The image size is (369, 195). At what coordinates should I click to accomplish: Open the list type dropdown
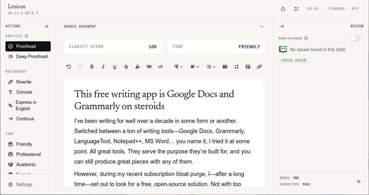tap(211, 67)
